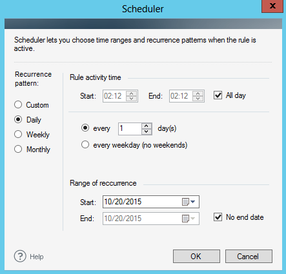The width and height of the screenshot is (286, 274).
Task: Click up arrow of activity End time
Action: 198,93
